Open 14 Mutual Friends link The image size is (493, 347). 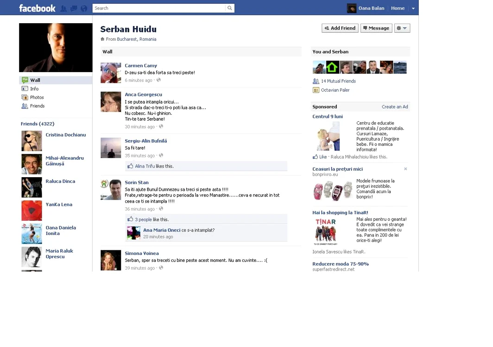tap(338, 81)
